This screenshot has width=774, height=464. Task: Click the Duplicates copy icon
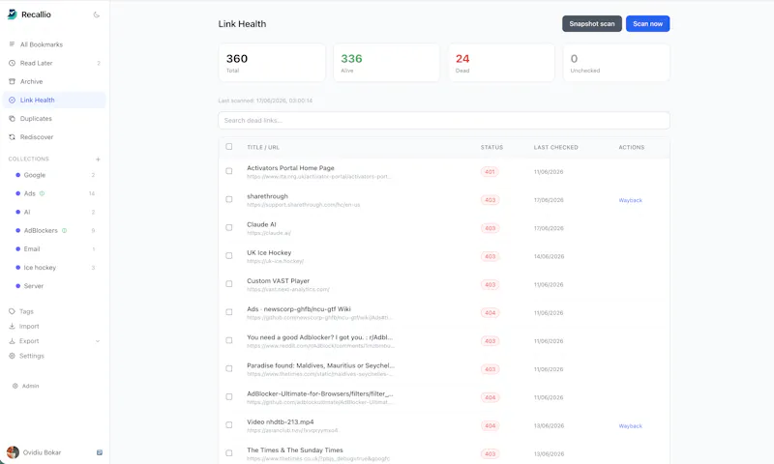12,118
